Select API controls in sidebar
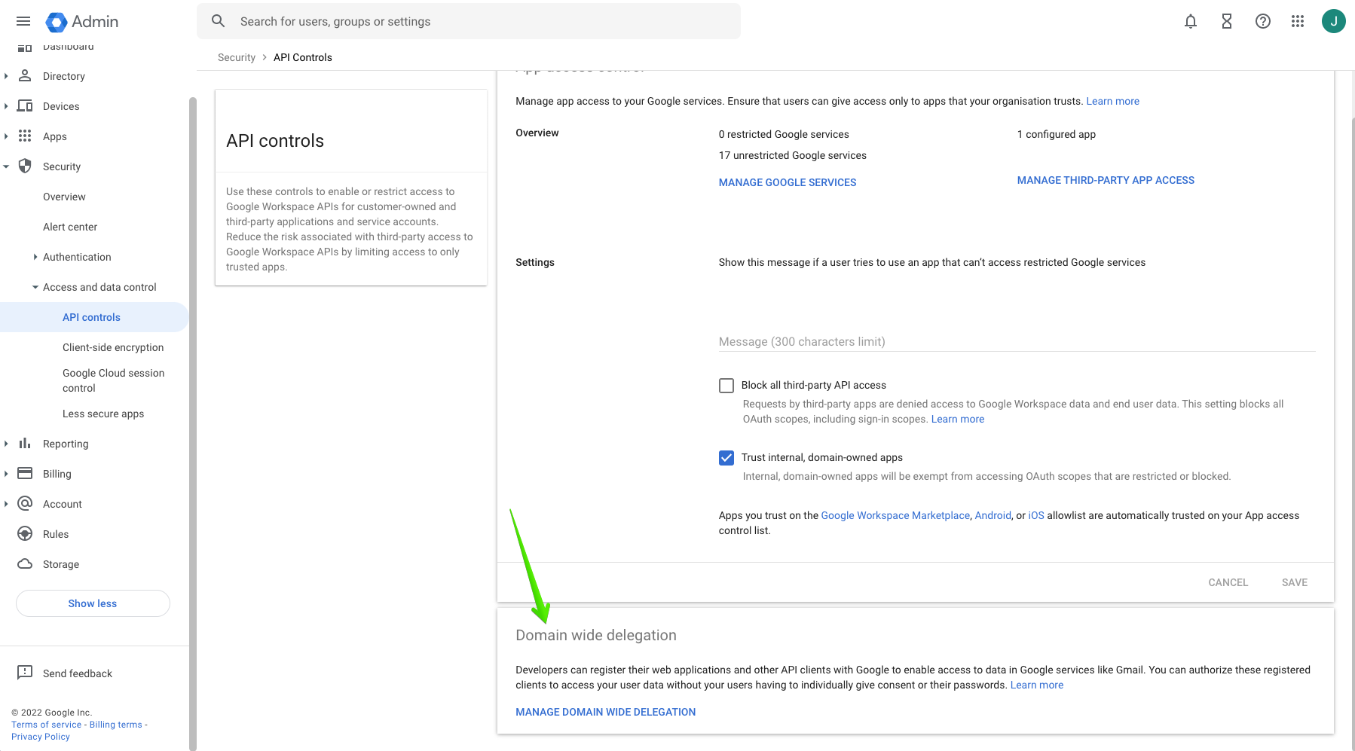The image size is (1355, 751). 93,317
